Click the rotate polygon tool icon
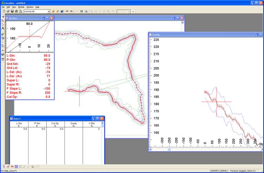 tap(3, 46)
